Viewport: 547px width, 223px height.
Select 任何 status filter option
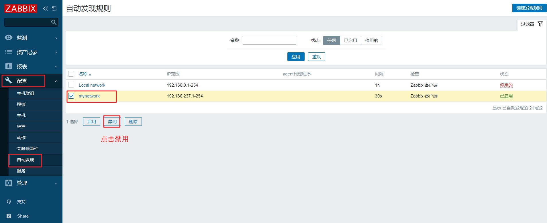tap(332, 40)
